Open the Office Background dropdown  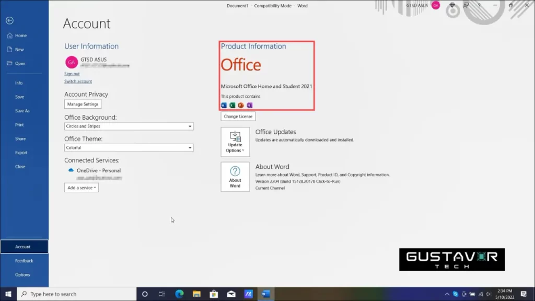129,126
